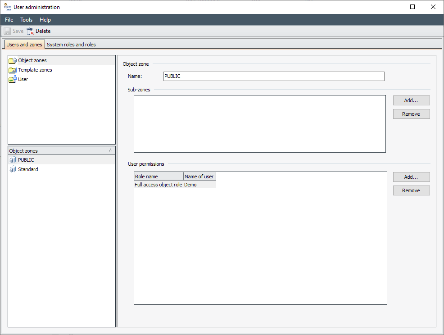Click Remove button for Sub-zones
Image resolution: width=444 pixels, height=335 pixels.
(411, 114)
